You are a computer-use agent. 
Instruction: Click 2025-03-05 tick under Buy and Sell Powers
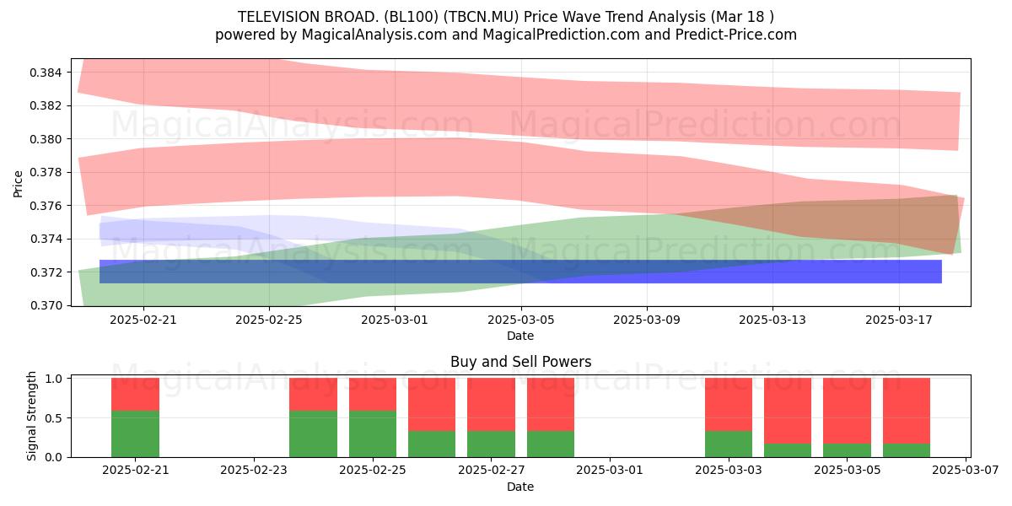point(847,471)
